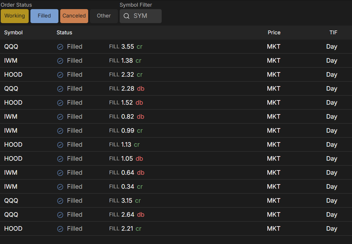Click MKT price in the QQQ 3.55 row
This screenshot has width=352, height=244.
tap(274, 47)
